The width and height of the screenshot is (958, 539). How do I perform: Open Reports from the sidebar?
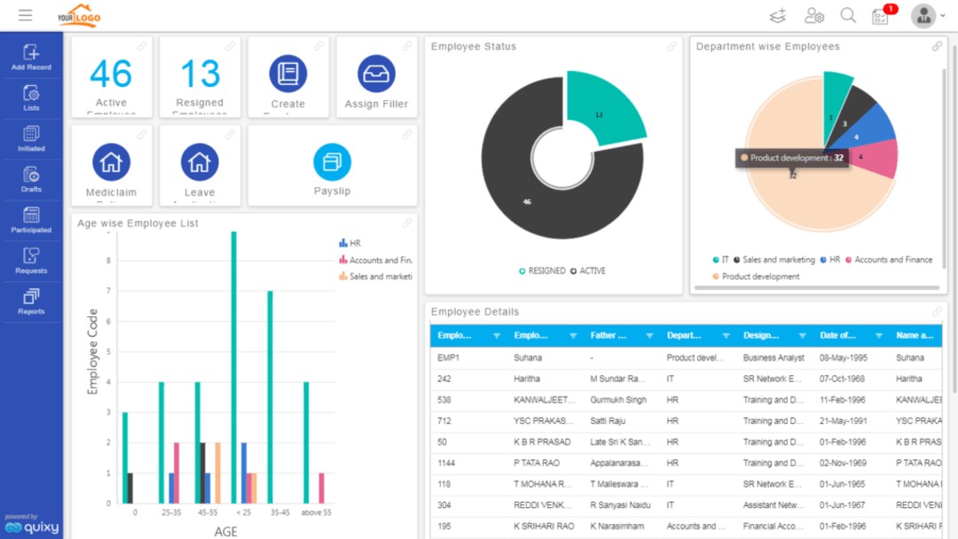click(31, 301)
